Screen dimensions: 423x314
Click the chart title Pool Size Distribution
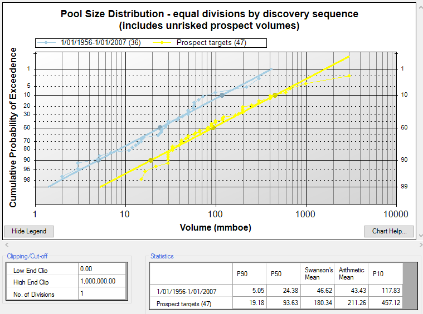[210, 19]
